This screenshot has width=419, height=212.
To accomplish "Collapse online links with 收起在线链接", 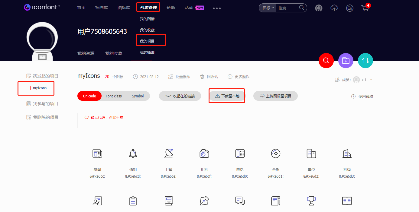I will [x=180, y=96].
